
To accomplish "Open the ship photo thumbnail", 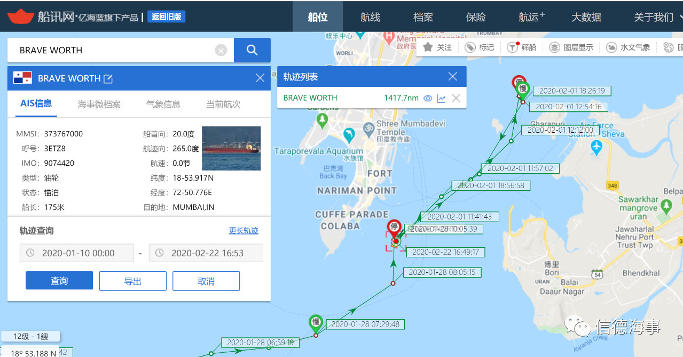I will [231, 148].
